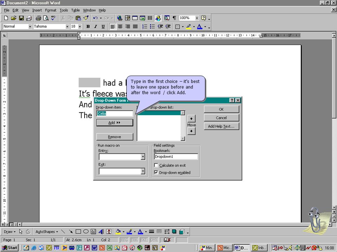Open the Entry macro dropdown
The image size is (337, 252).
(143, 157)
